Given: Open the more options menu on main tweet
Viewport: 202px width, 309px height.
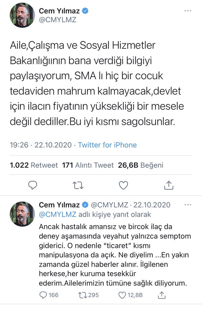Looking at the screenshot, I should 188,11.
